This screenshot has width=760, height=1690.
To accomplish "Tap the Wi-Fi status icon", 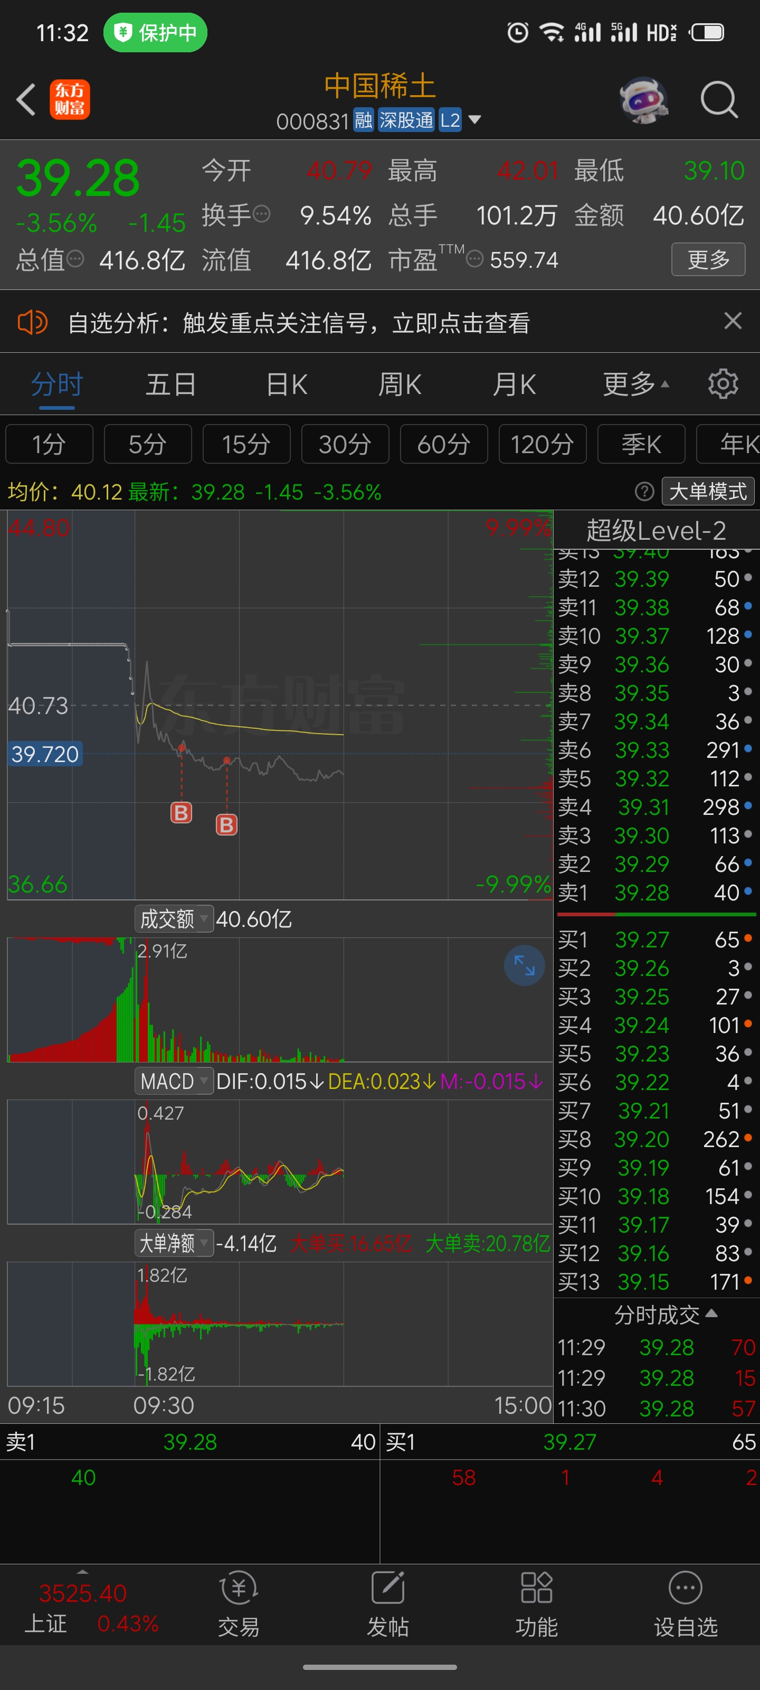I will [x=552, y=32].
